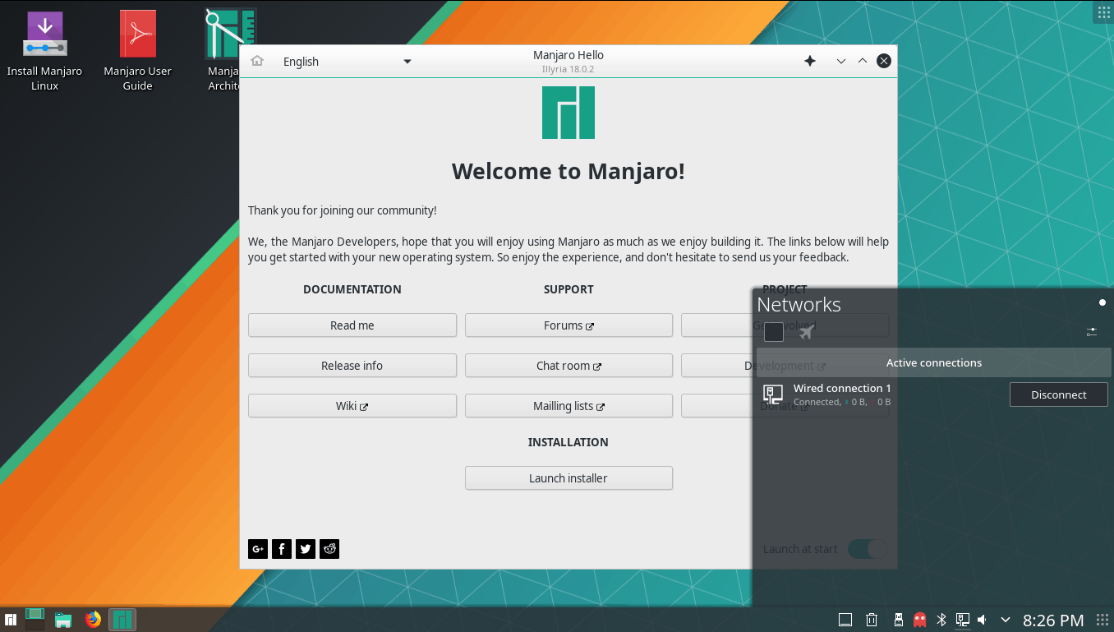Open Bluetooth settings from the system tray
Screen dimensions: 1114x632
[x=941, y=619]
